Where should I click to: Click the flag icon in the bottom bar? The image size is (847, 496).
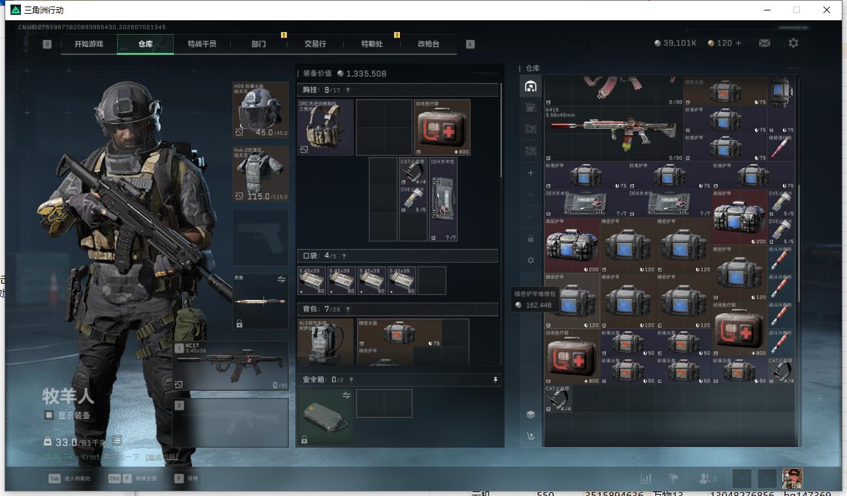(673, 478)
